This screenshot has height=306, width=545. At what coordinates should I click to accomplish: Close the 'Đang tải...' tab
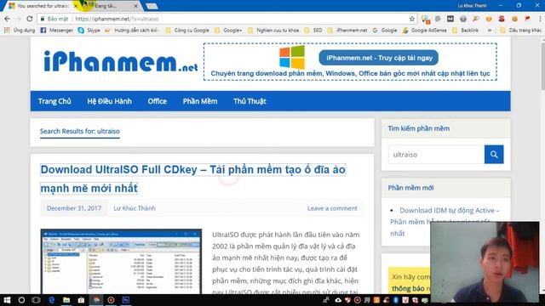tap(136, 6)
